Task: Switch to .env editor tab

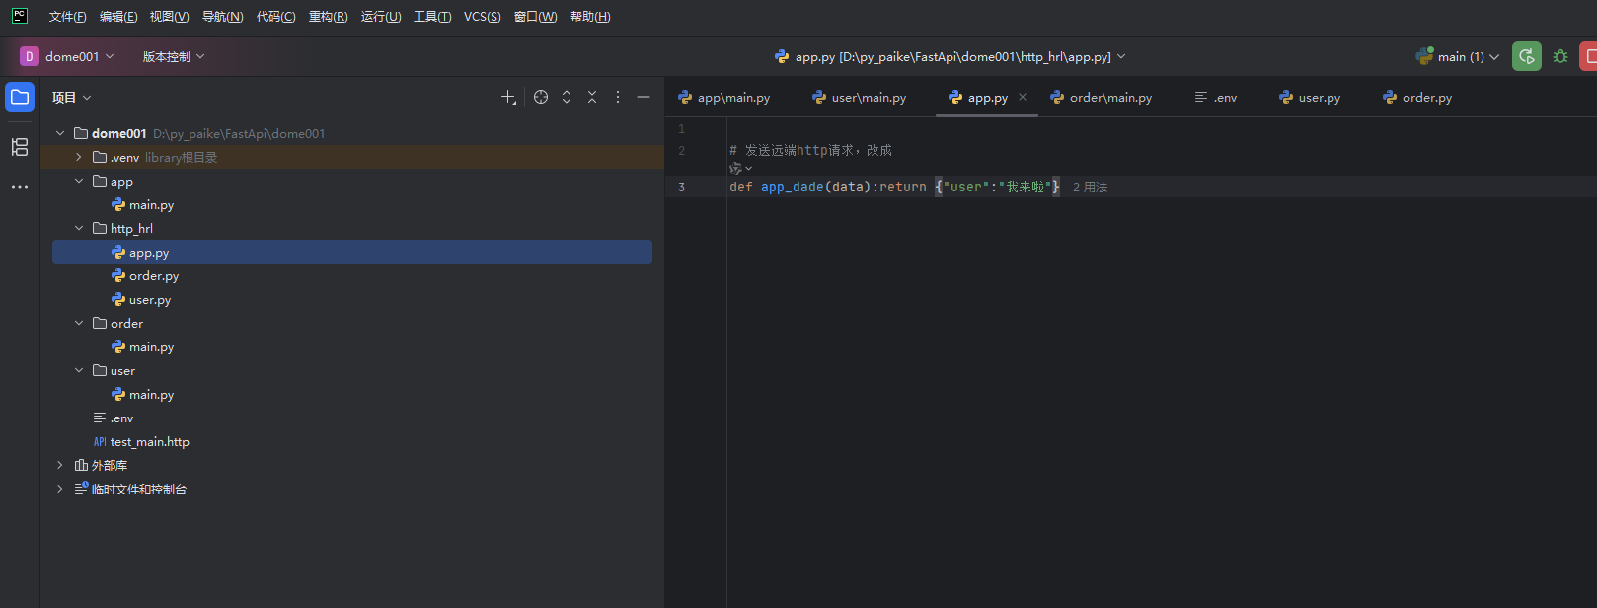Action: pyautogui.click(x=1216, y=97)
